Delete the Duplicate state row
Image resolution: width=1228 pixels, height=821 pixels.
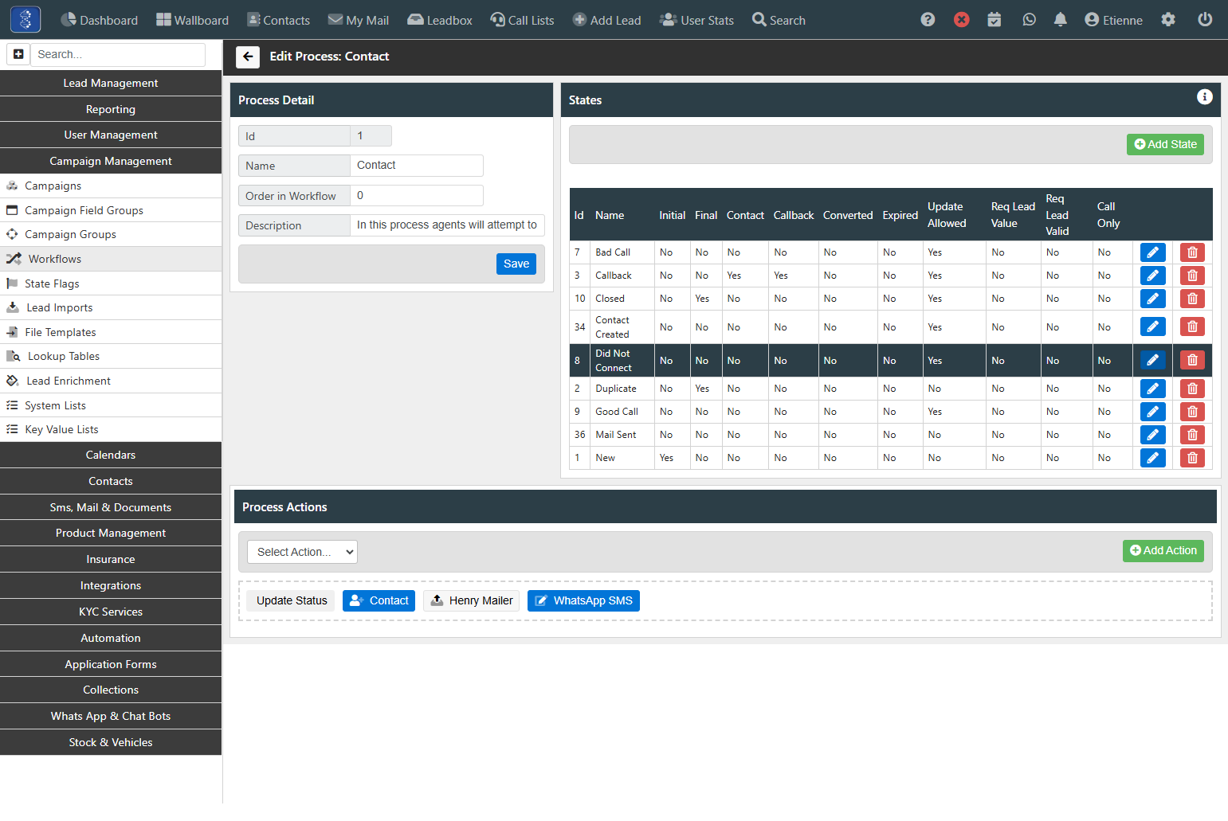(x=1192, y=389)
